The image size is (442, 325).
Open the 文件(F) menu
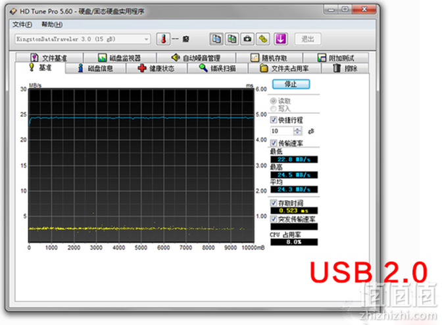click(22, 24)
